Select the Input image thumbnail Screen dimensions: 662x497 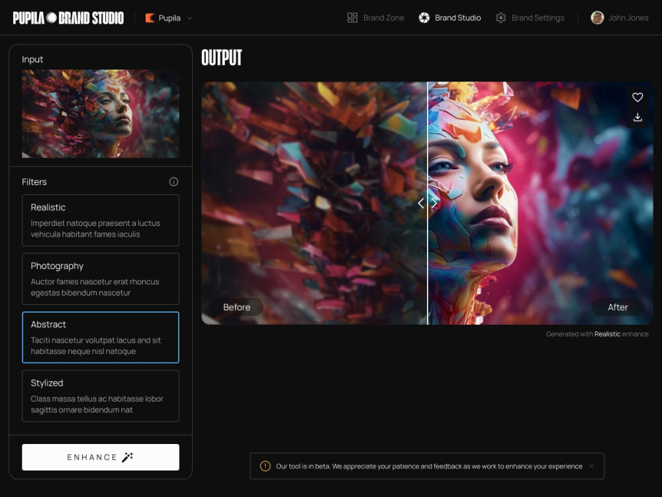[x=101, y=114]
